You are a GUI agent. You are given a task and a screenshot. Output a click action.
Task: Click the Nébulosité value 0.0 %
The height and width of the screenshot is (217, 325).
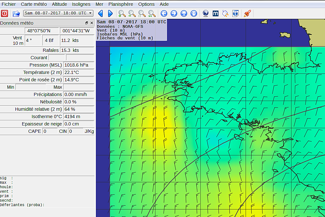pyautogui.click(x=79, y=102)
